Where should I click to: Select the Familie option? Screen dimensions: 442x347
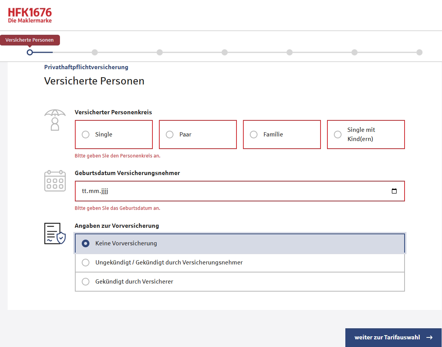pos(253,135)
